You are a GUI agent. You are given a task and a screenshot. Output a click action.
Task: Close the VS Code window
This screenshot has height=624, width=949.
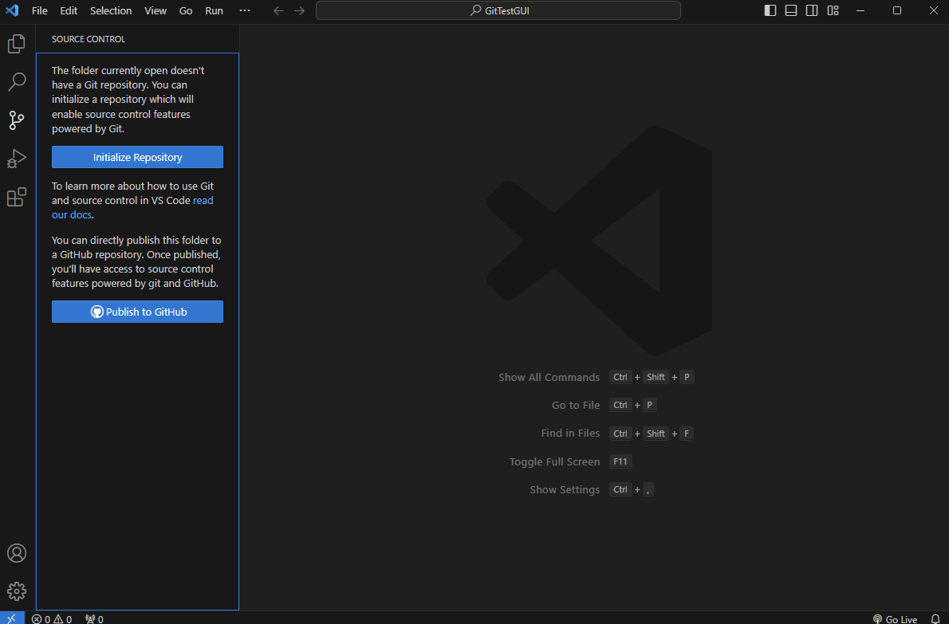point(933,10)
